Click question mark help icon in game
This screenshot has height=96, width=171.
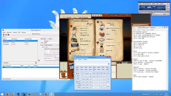pos(123,15)
